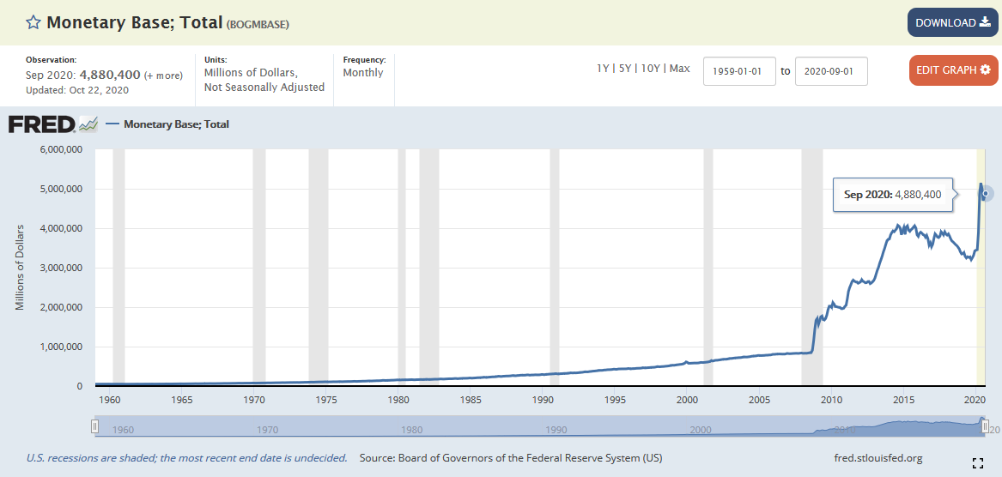This screenshot has width=1002, height=477.
Task: Click the 6,000,000 y-axis label
Action: (x=63, y=149)
